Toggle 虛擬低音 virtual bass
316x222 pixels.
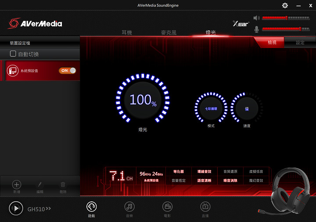click(x=256, y=172)
